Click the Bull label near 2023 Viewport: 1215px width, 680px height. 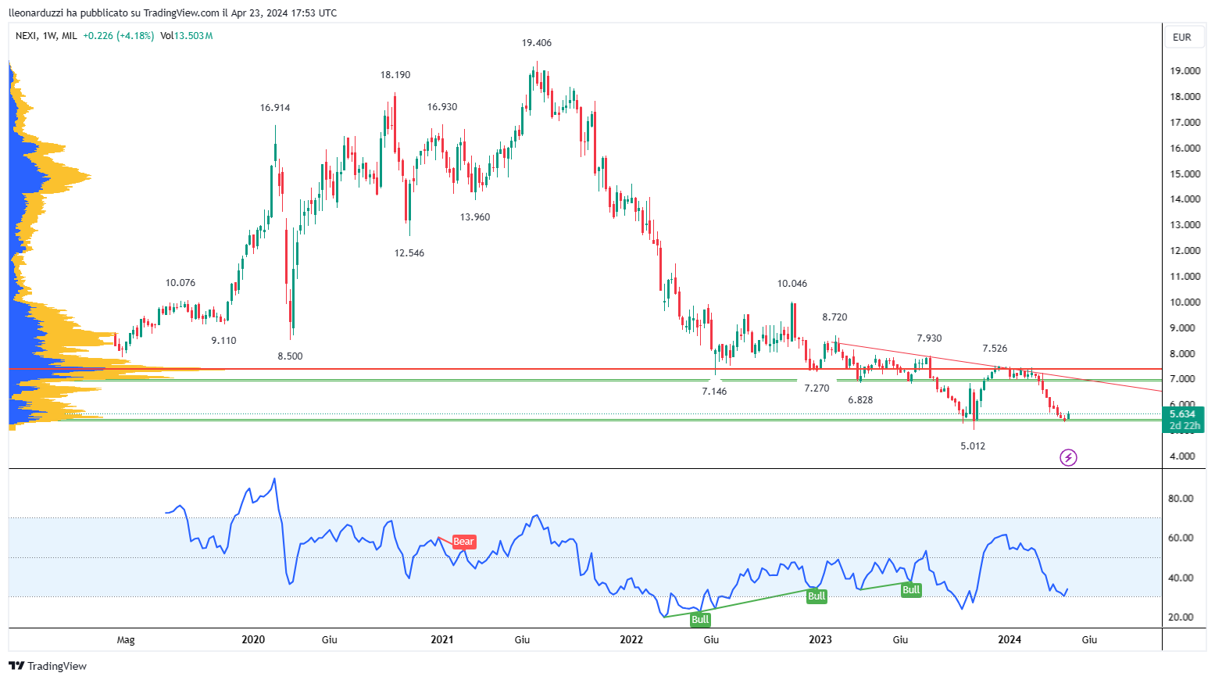817,596
